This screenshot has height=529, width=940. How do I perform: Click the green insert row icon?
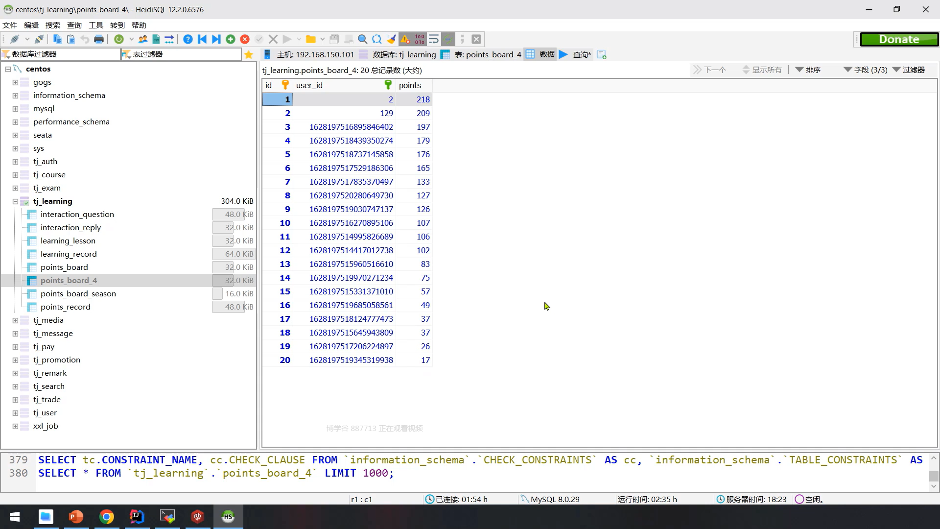[x=231, y=39]
